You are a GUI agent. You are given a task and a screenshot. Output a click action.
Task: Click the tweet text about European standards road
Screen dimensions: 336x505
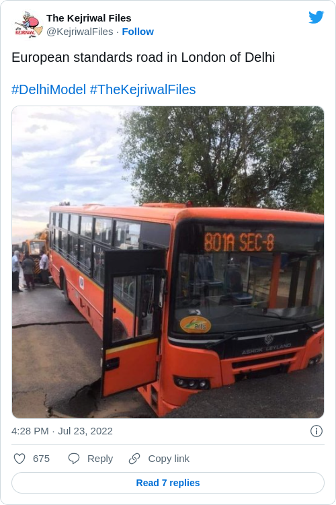(143, 57)
